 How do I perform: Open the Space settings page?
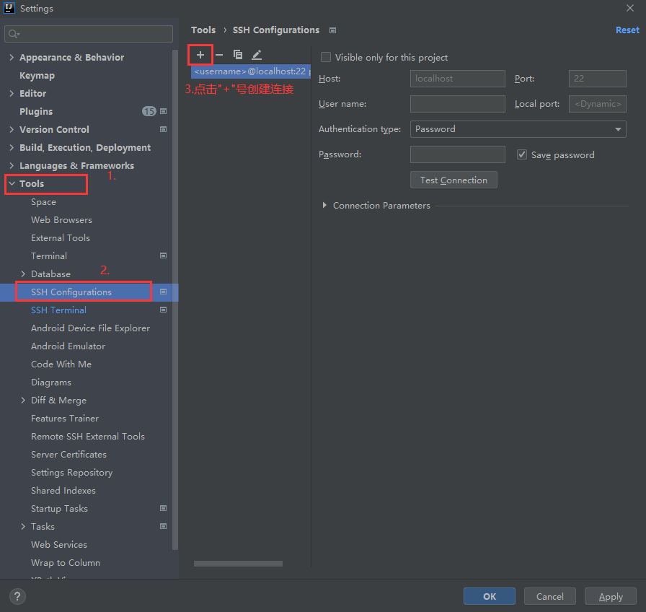pos(44,202)
